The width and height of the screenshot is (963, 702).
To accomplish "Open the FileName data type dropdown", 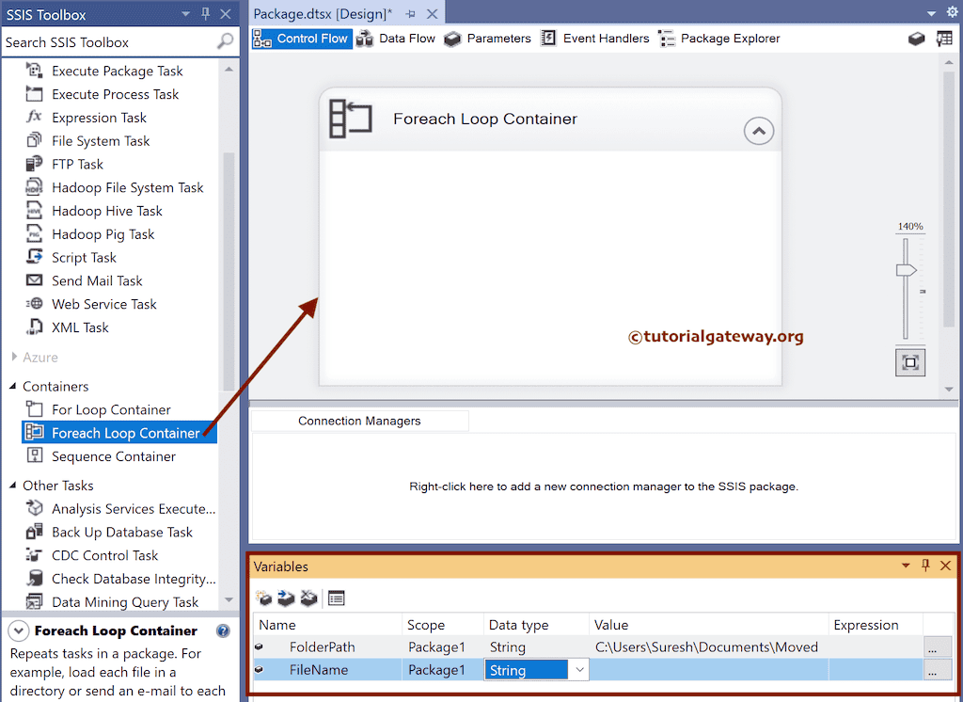I will pyautogui.click(x=580, y=669).
